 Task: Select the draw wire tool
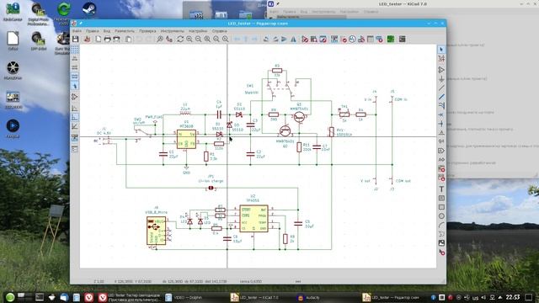[x=441, y=88]
